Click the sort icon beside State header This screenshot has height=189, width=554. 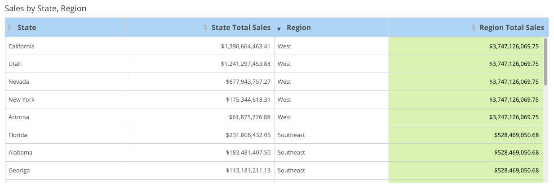[x=10, y=28]
